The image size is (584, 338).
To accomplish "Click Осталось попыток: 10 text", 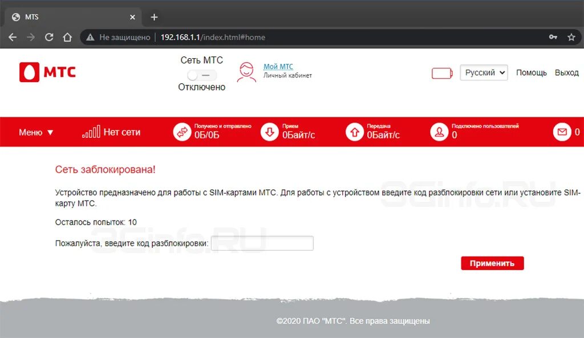I will [x=96, y=222].
